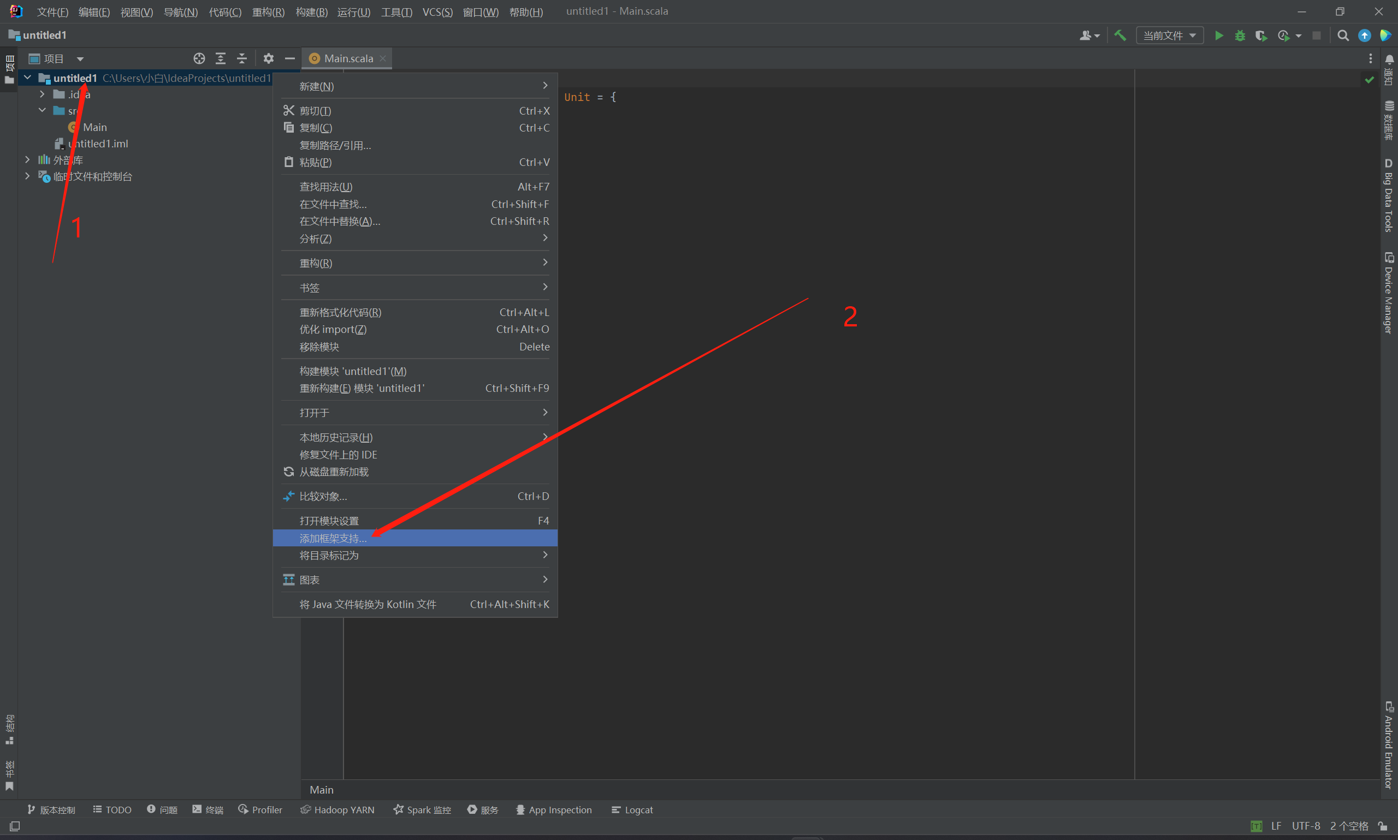
Task: Click the UTF-8 encoding in status bar
Action: click(x=1305, y=826)
